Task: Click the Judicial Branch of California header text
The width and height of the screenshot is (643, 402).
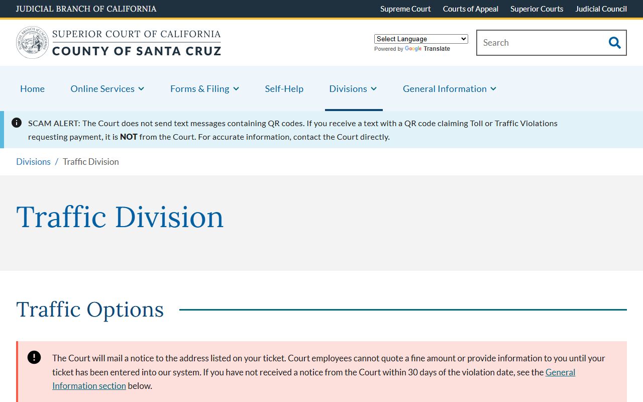Action: coord(86,9)
